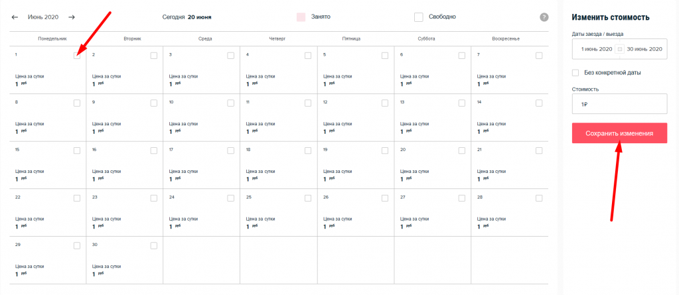Click pink 'Занято' legend swatch
This screenshot has width=679, height=295.
[301, 17]
